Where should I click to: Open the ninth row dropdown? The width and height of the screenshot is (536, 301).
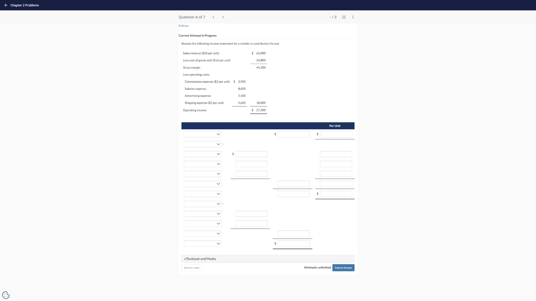tap(203, 214)
